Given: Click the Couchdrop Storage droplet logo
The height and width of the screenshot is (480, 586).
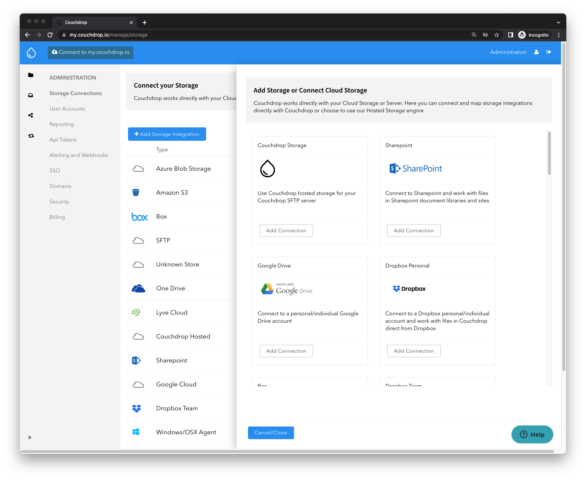Looking at the screenshot, I should point(267,169).
